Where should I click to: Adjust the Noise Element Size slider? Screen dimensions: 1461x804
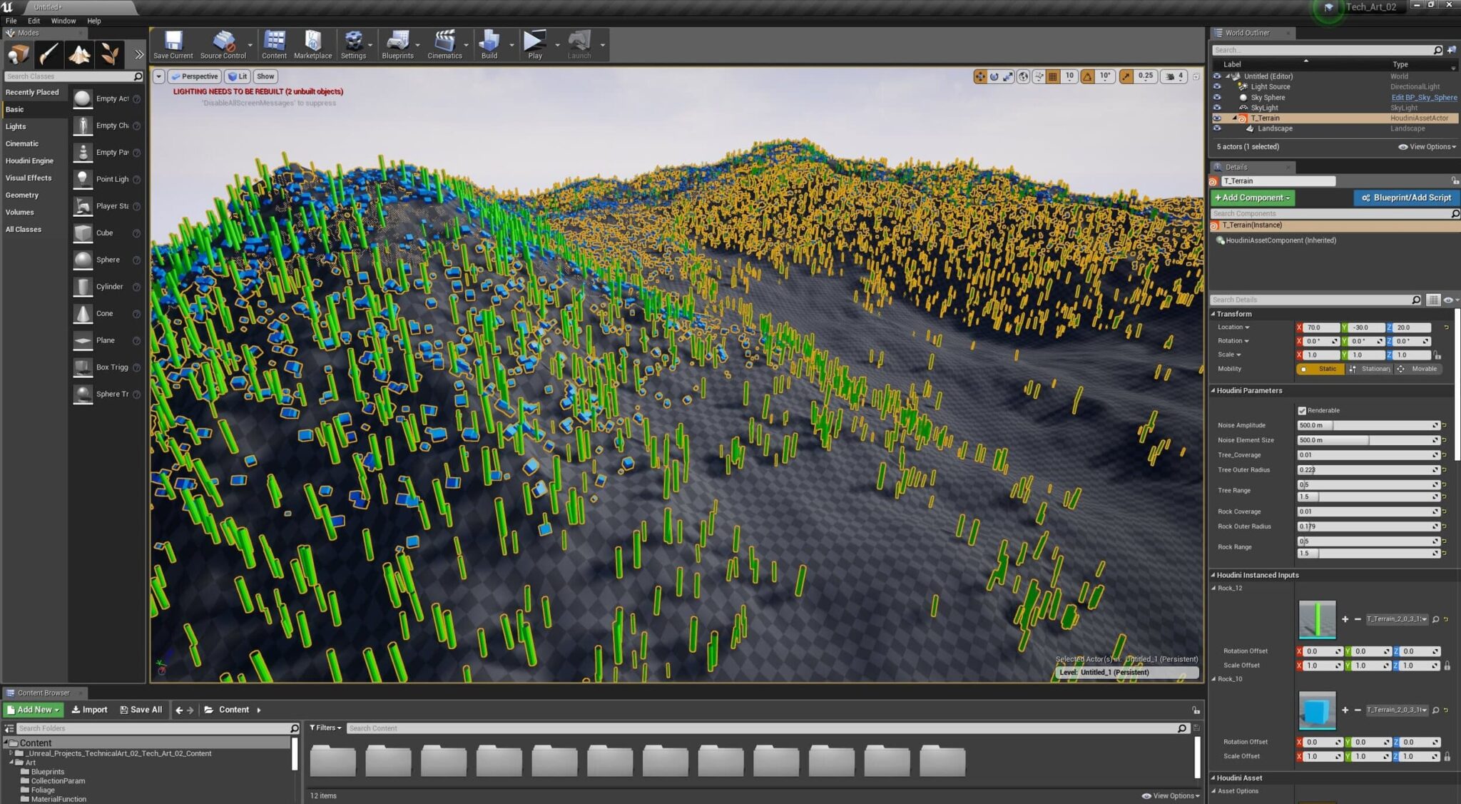pos(1368,440)
